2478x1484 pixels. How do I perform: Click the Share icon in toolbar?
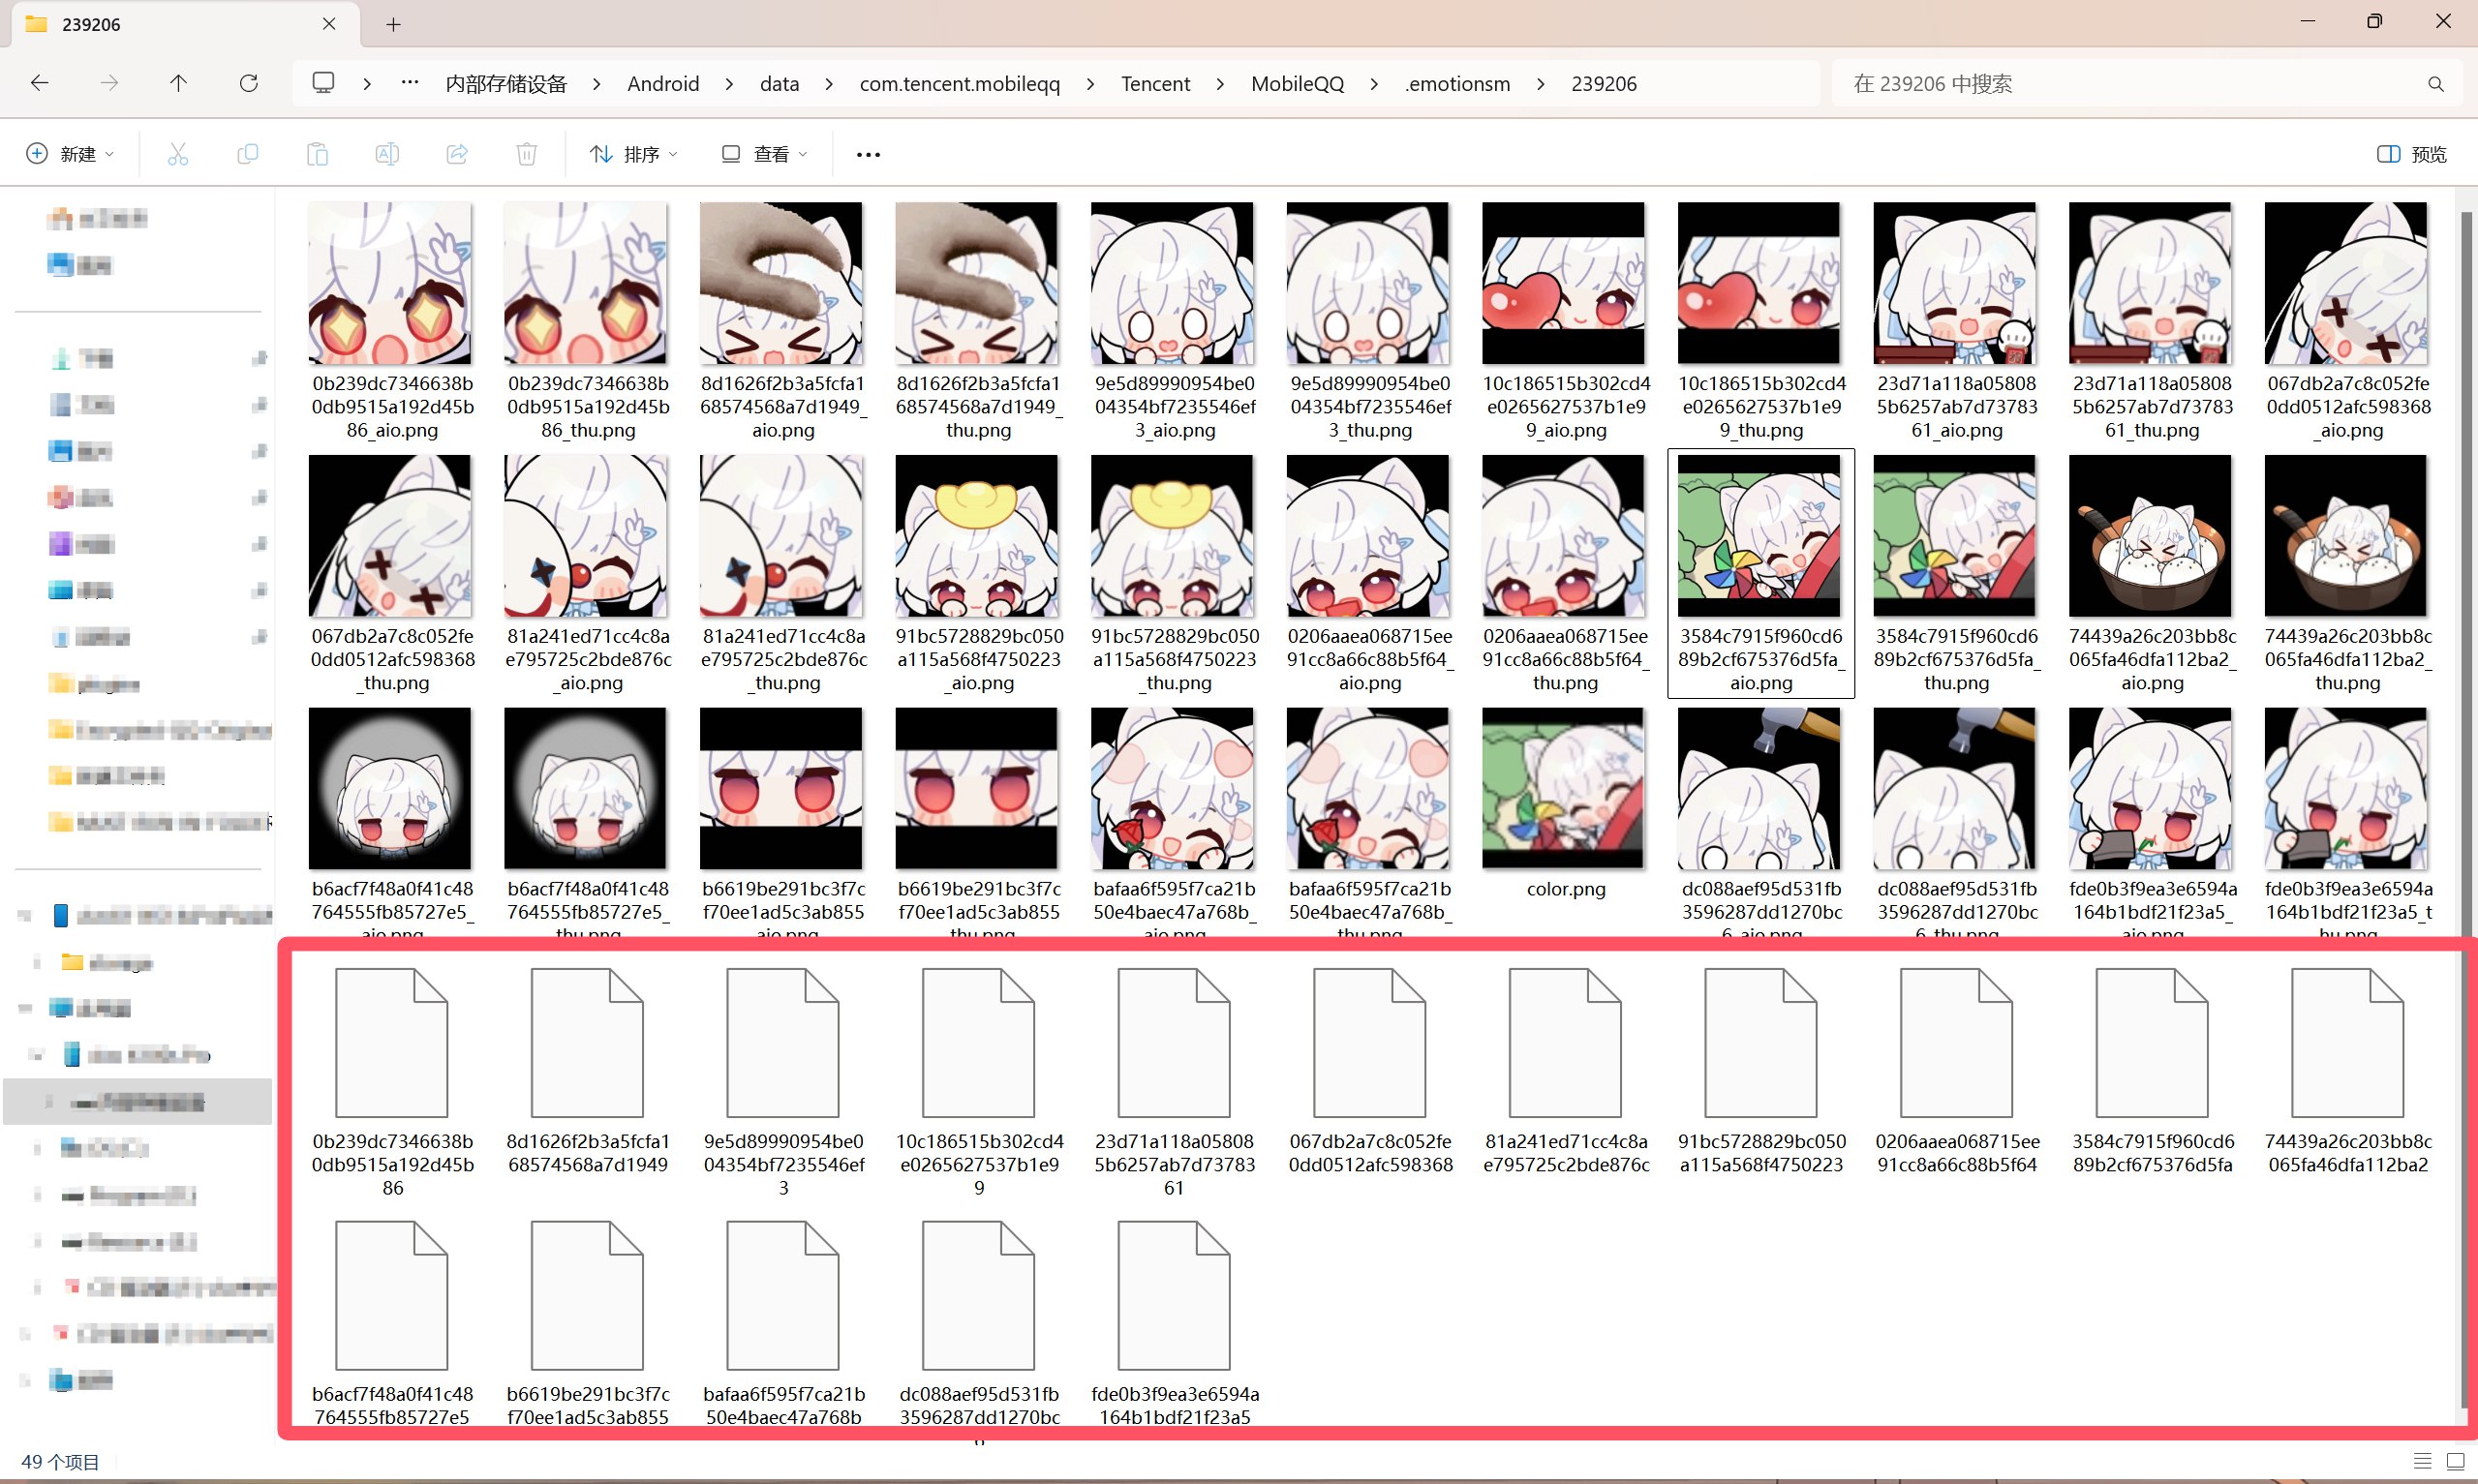pos(457,154)
